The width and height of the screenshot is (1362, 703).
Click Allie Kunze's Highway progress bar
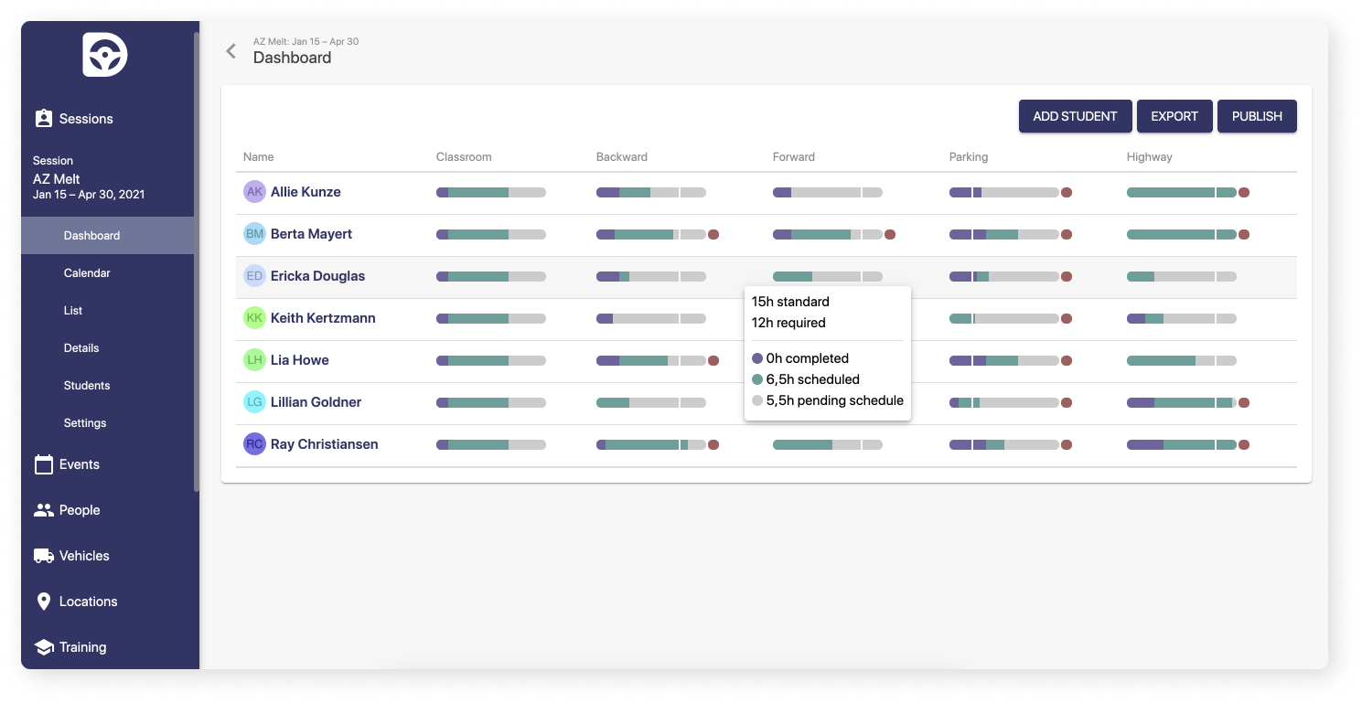click(x=1182, y=193)
